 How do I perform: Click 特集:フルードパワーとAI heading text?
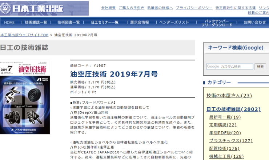93,103
